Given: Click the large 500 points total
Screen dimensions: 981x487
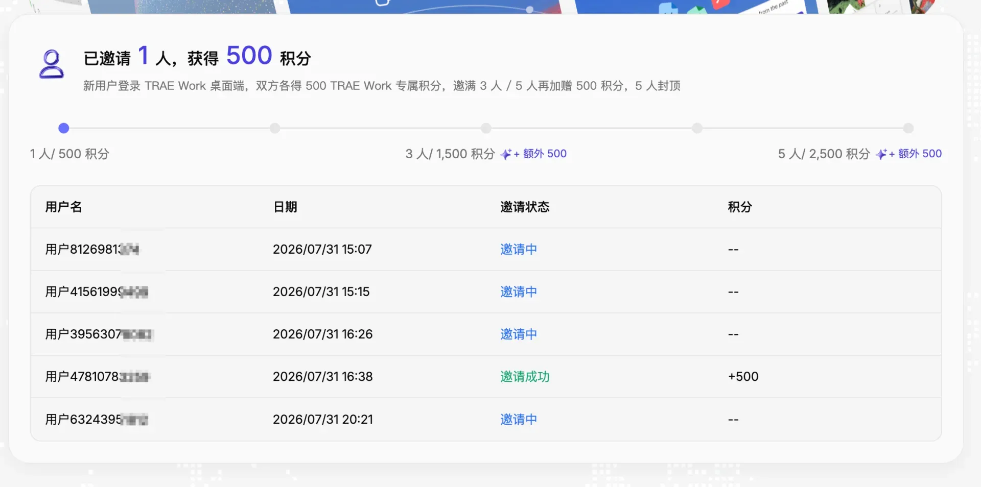Looking at the screenshot, I should click(x=249, y=55).
